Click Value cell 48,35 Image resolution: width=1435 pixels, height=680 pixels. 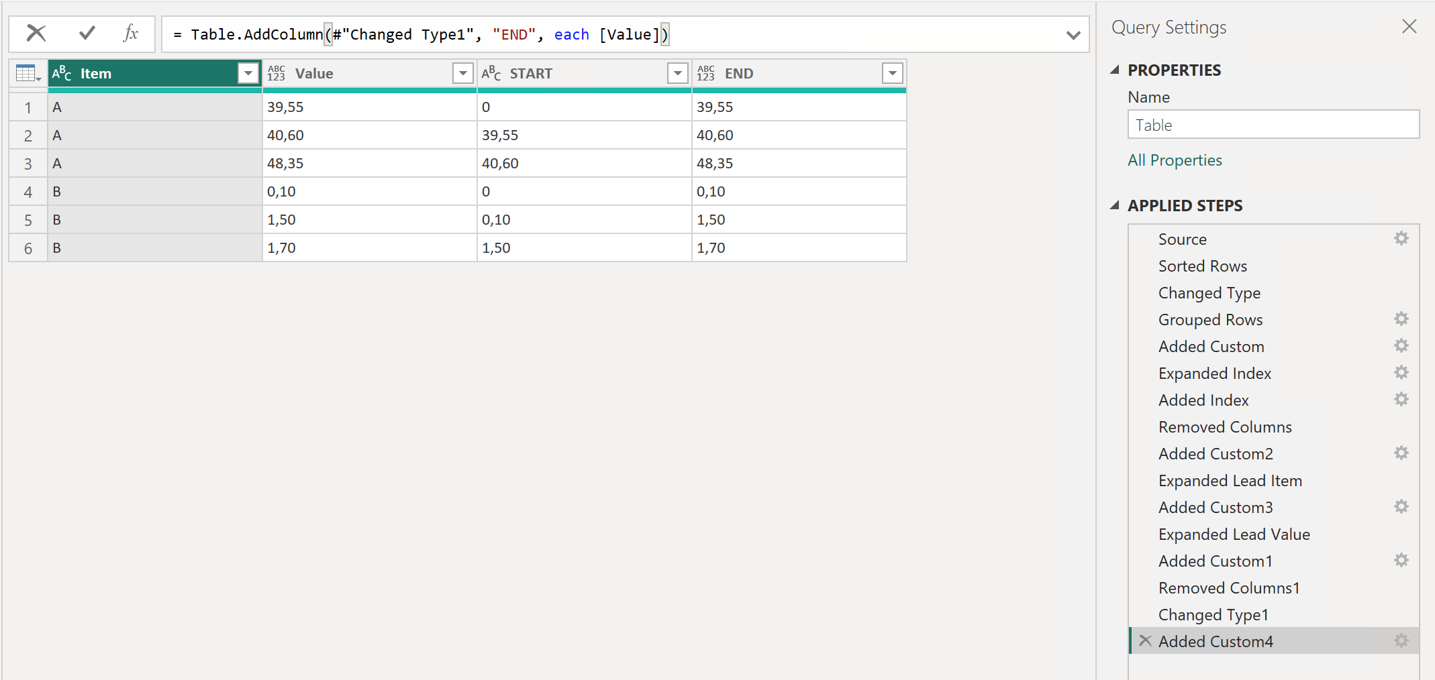click(x=369, y=163)
